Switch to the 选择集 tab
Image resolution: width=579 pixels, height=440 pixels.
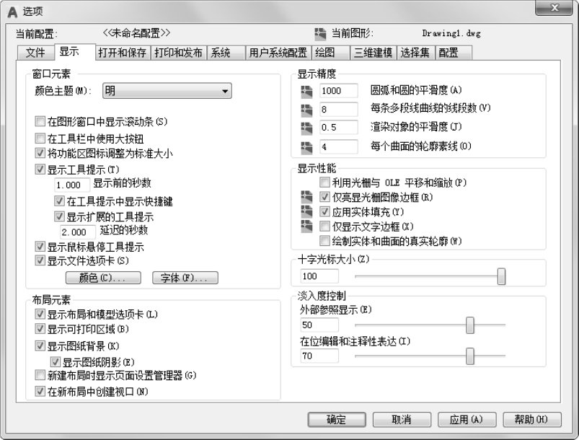coord(415,53)
